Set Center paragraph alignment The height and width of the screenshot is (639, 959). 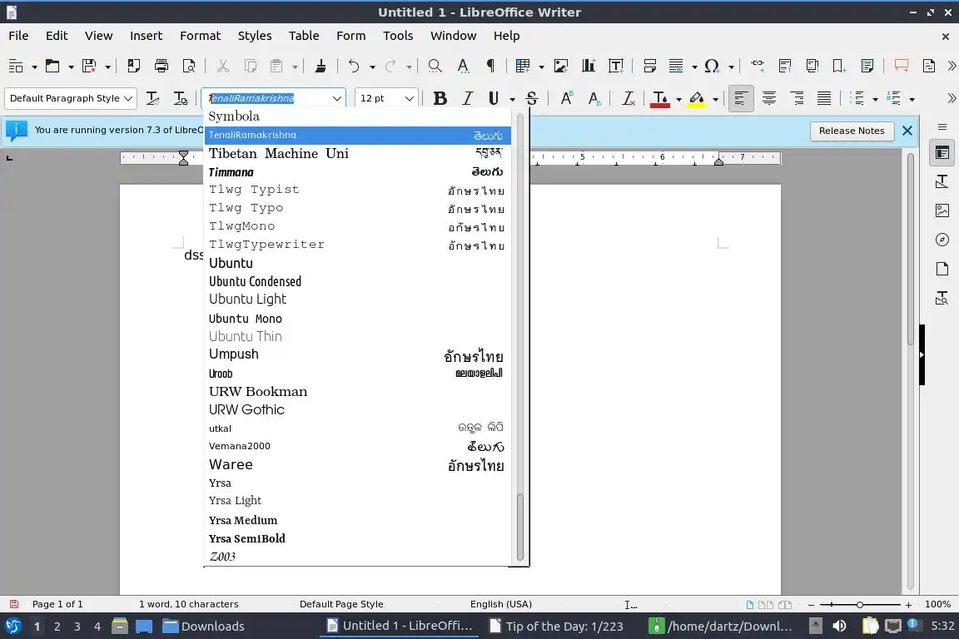(769, 98)
